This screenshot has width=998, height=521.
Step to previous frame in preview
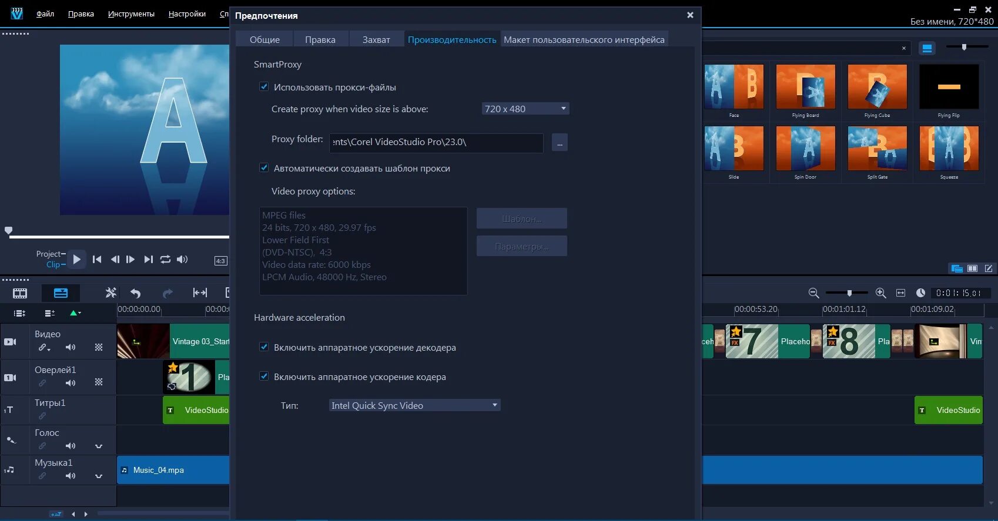[115, 259]
